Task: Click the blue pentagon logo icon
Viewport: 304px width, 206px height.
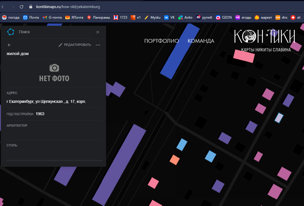Action: [11, 32]
